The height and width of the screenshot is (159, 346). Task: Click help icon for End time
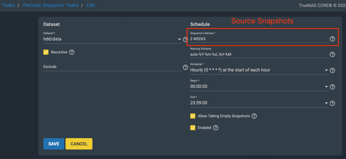[x=332, y=103]
